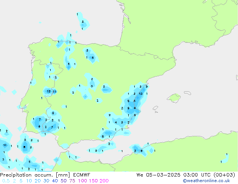Click the green Mallorca island
The height and width of the screenshot is (184, 238).
pyautogui.click(x=174, y=98)
